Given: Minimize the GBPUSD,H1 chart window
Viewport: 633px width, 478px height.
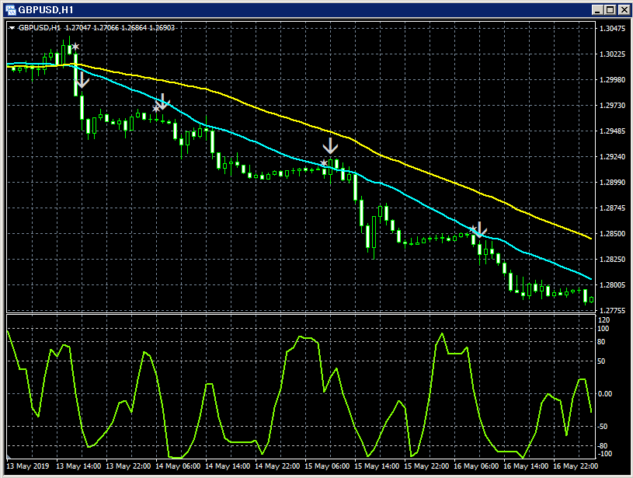Looking at the screenshot, I should pyautogui.click(x=598, y=9).
